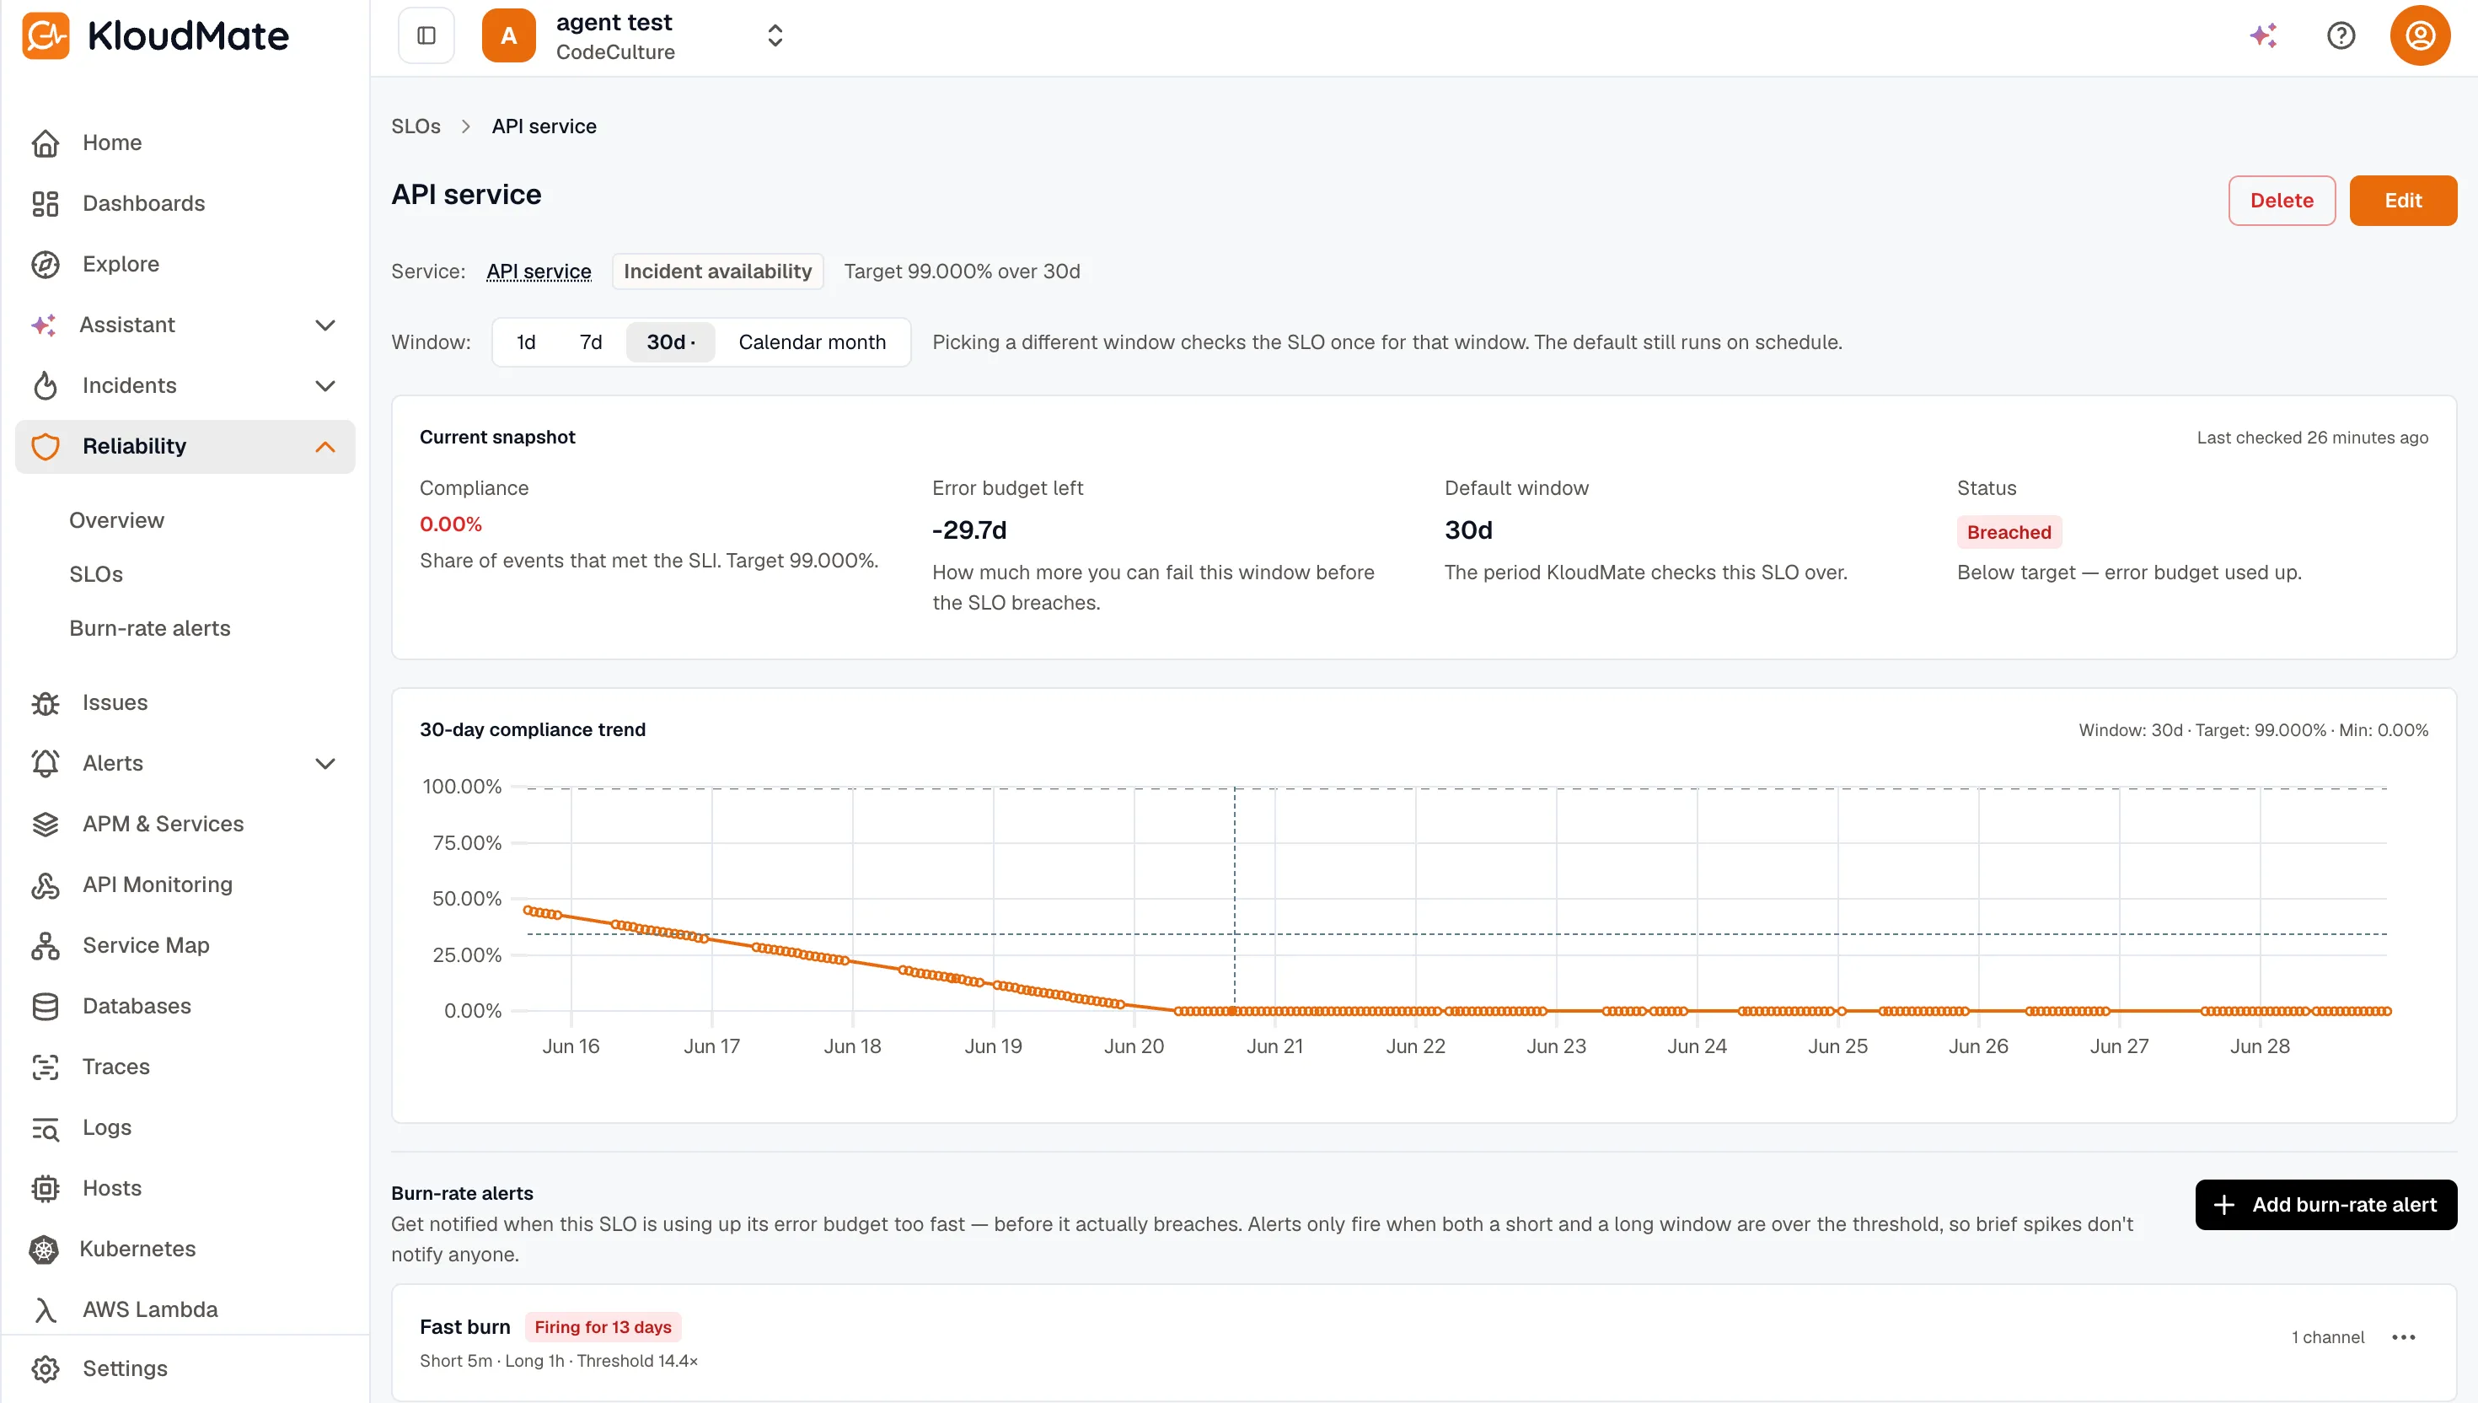This screenshot has height=1403, width=2478.
Task: Click the 'agent test' workspace name
Action: coord(614,22)
